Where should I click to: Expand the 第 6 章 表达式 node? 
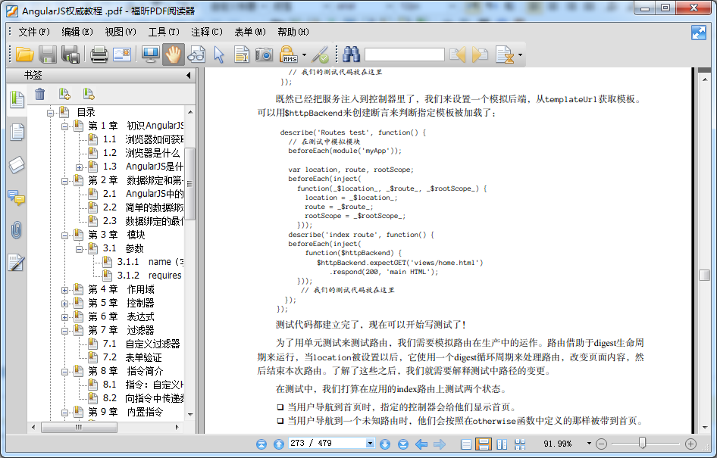(x=64, y=317)
